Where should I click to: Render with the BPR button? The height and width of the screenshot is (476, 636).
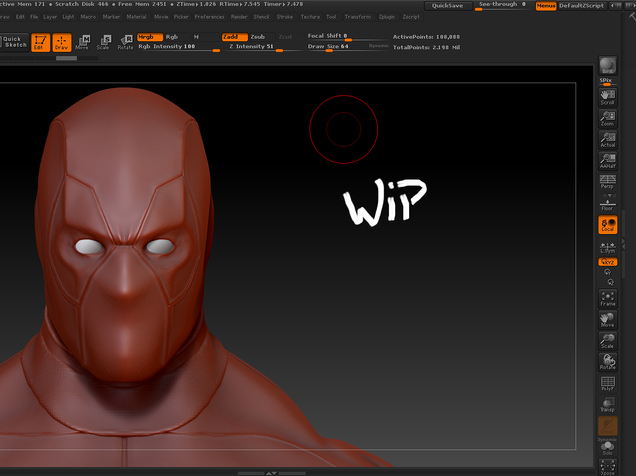click(607, 66)
